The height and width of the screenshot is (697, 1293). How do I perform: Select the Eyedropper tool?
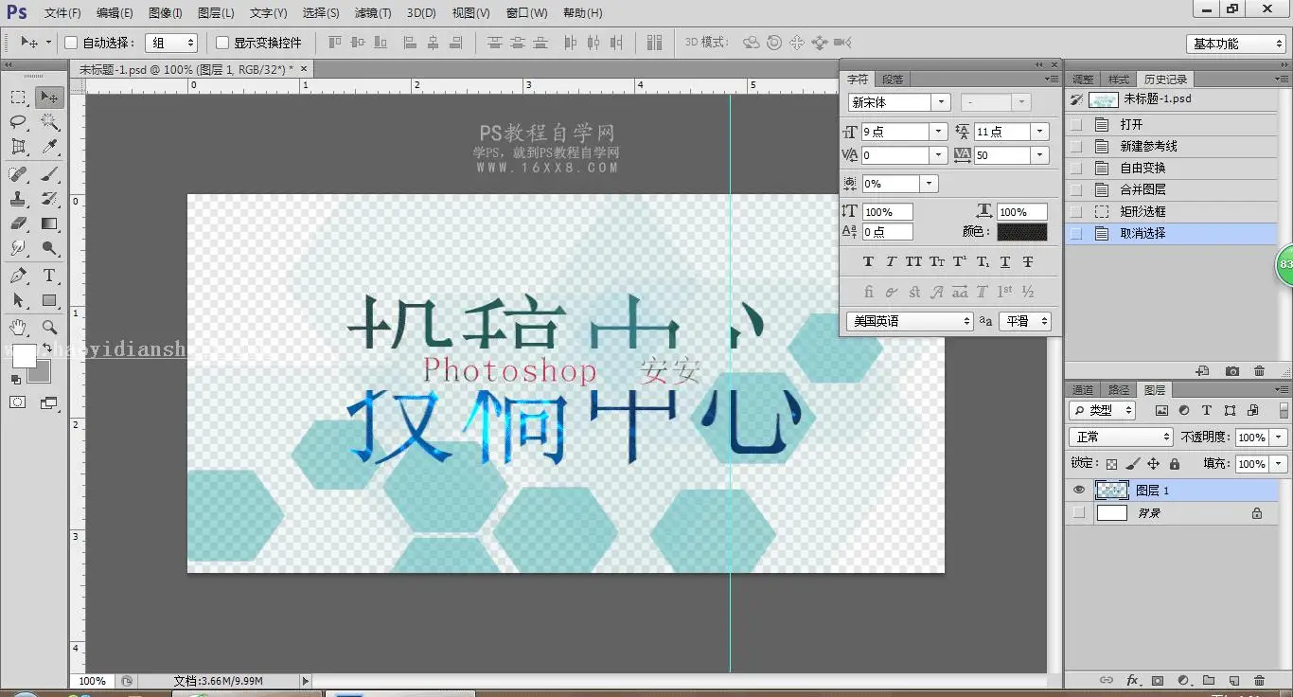50,147
